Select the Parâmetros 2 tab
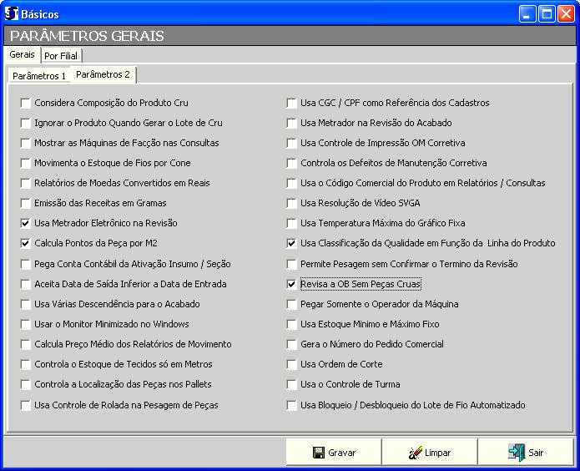The image size is (580, 471). pyautogui.click(x=103, y=74)
